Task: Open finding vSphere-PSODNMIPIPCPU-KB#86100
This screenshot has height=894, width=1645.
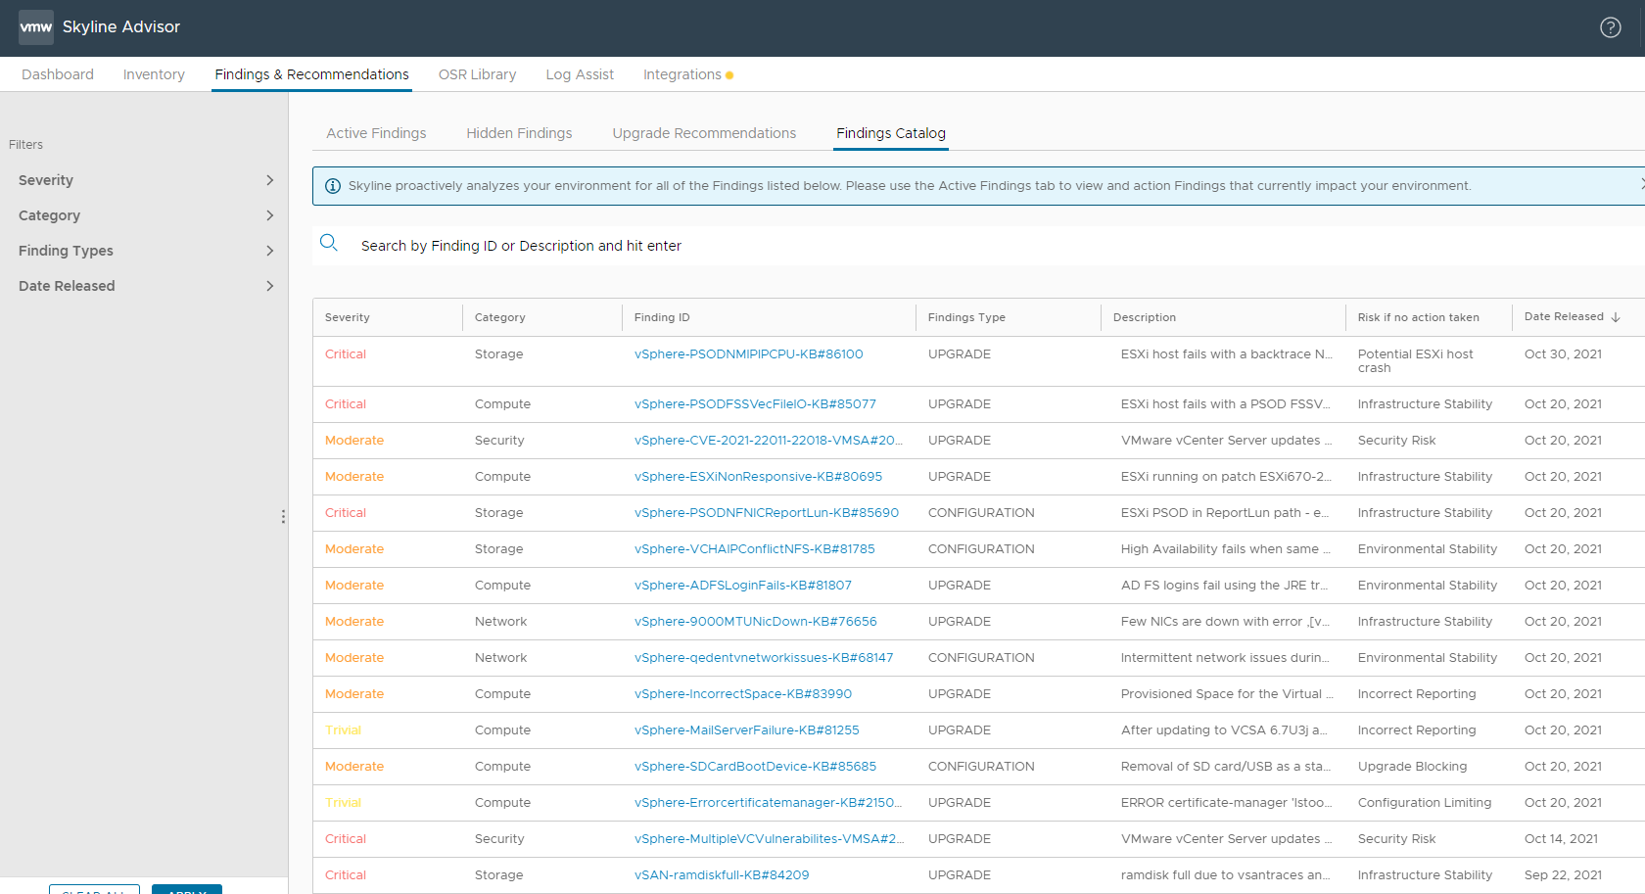Action: pos(748,354)
